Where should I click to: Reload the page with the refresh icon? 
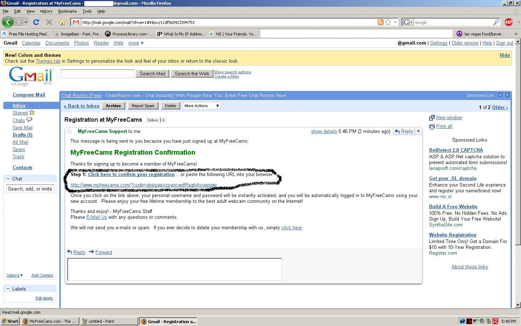(x=36, y=22)
